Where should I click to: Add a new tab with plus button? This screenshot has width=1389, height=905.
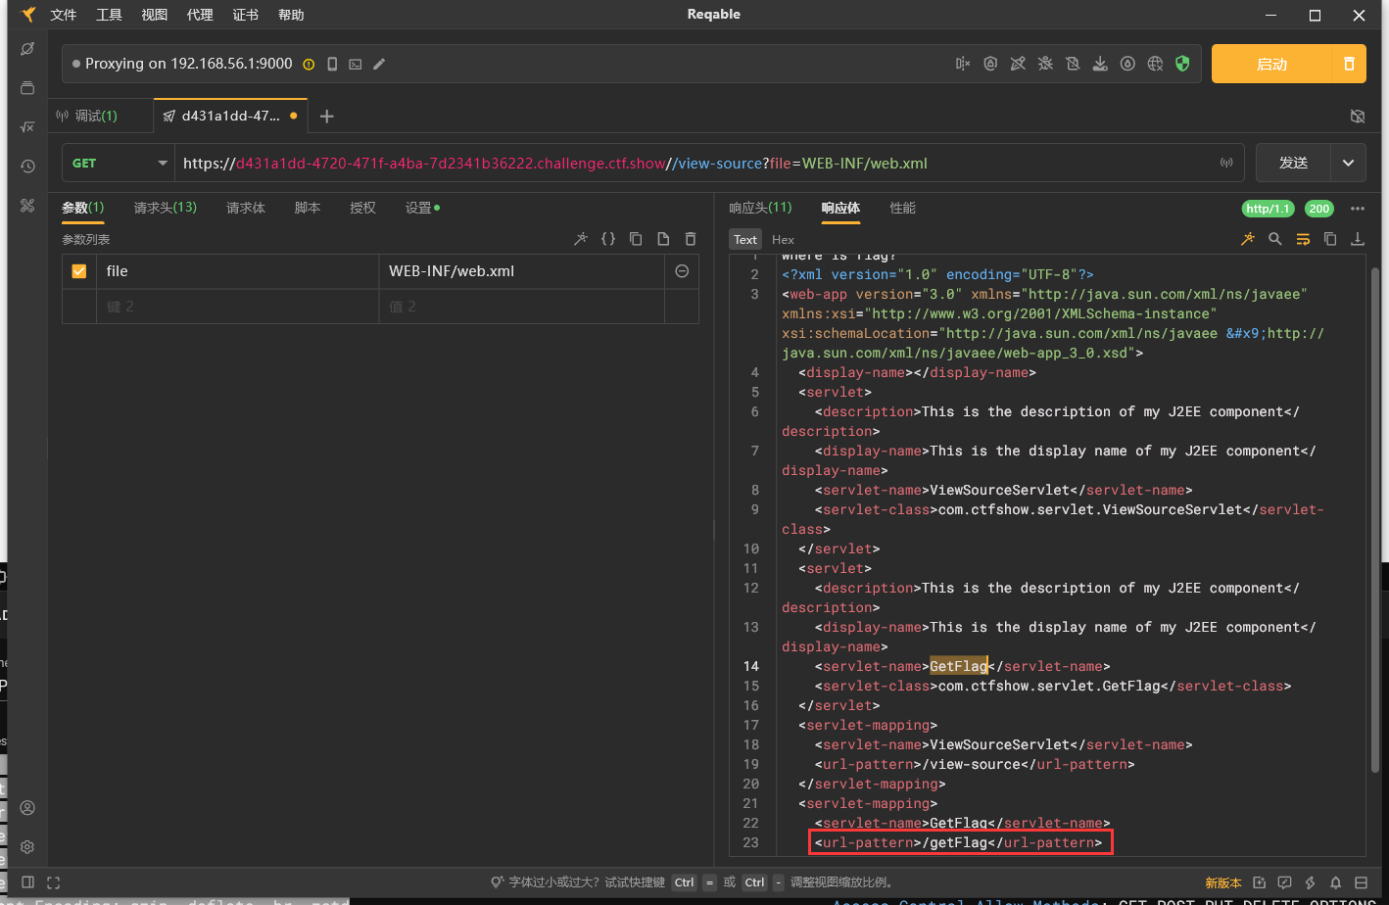coord(327,116)
